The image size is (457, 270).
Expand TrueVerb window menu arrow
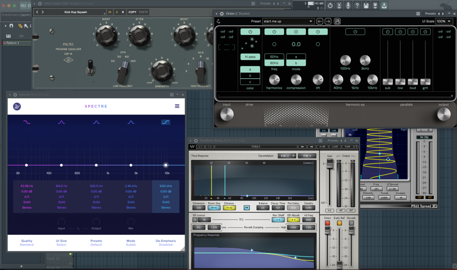click(191, 140)
